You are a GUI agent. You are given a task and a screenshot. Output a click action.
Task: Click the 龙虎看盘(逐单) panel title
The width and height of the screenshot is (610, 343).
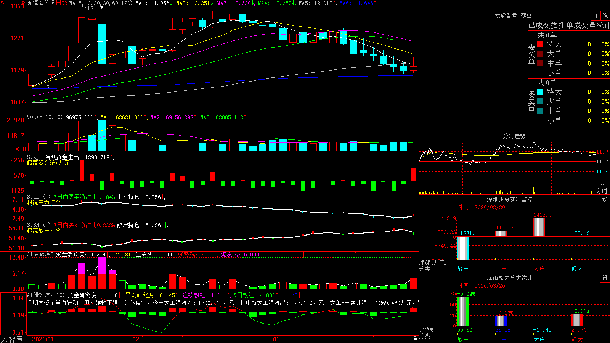(514, 16)
